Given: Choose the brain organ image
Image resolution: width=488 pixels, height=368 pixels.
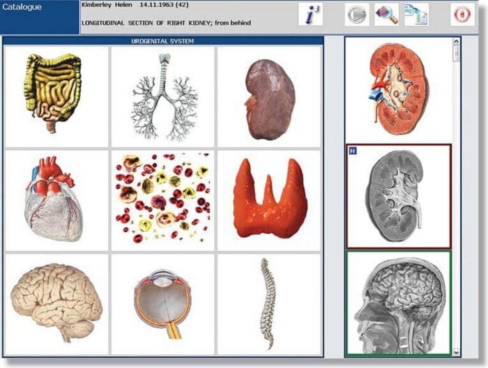Looking at the screenshot, I should (x=56, y=303).
